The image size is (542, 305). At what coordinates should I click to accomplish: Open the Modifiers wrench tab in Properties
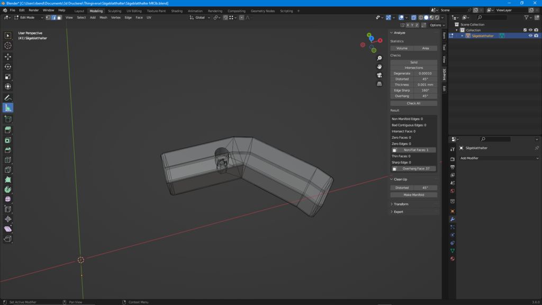[453, 219]
